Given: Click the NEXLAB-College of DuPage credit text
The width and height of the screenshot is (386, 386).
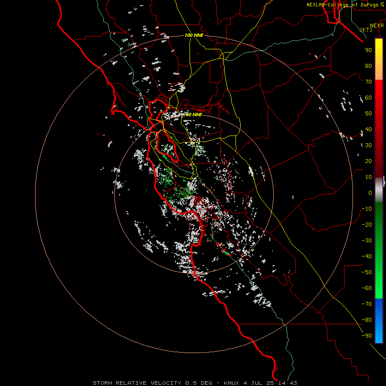Looking at the screenshot, I should [x=342, y=5].
